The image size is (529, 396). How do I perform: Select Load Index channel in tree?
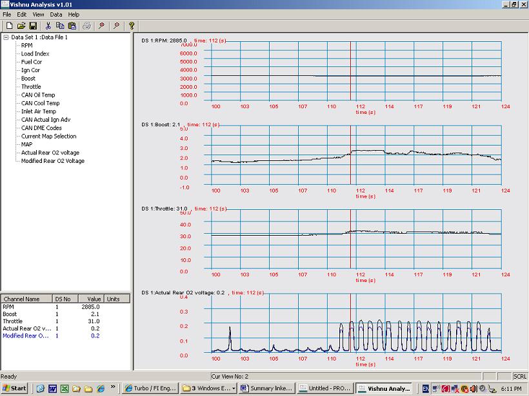(x=35, y=53)
